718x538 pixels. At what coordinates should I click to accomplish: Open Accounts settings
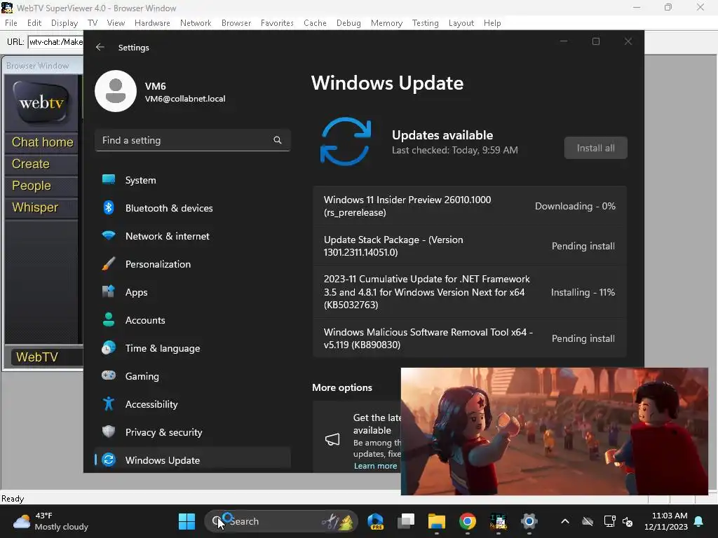tap(192, 319)
